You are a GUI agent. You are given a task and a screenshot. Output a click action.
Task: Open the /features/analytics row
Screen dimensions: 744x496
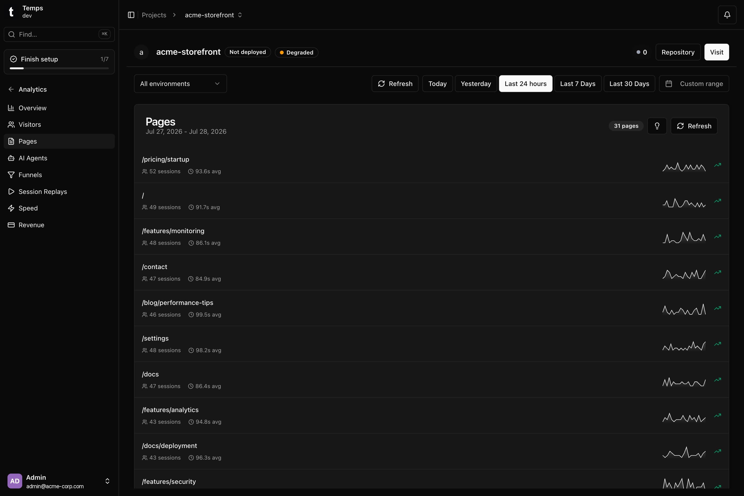(431, 415)
